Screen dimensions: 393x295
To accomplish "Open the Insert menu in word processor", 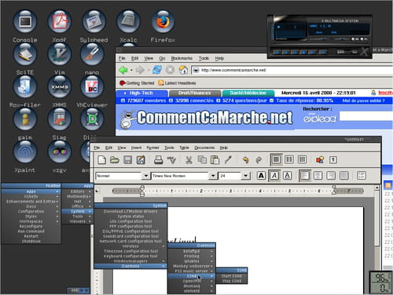I will pyautogui.click(x=136, y=147).
